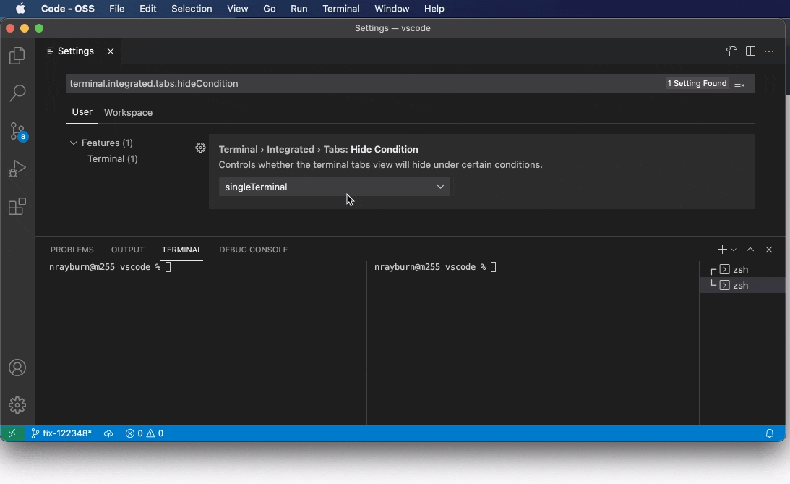This screenshot has width=790, height=484.
Task: Show errors and warnings count
Action: [144, 433]
